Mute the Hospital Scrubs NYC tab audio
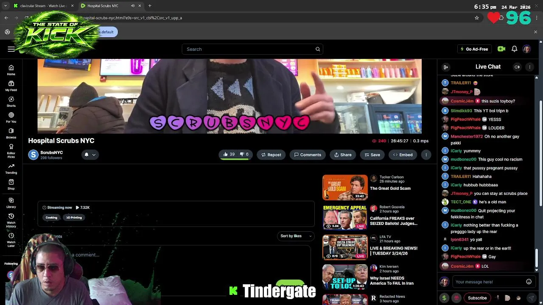Viewport: 543px width, 305px height. click(x=133, y=6)
